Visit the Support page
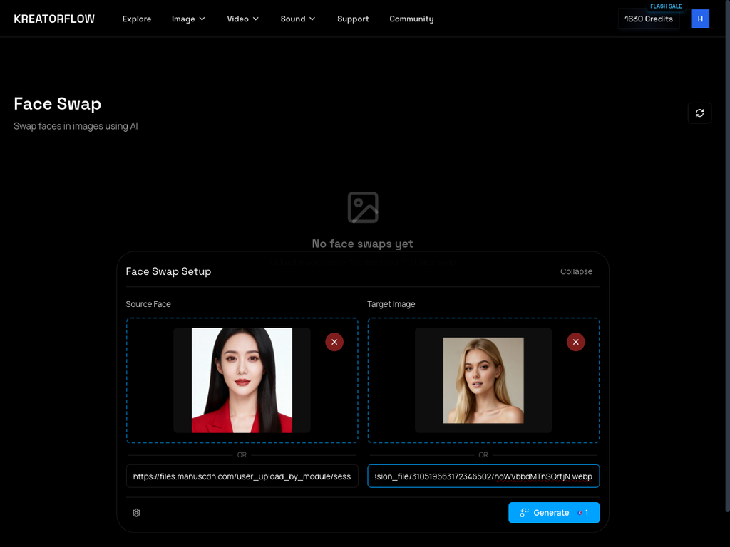Screen dimensions: 730x547 pos(353,19)
